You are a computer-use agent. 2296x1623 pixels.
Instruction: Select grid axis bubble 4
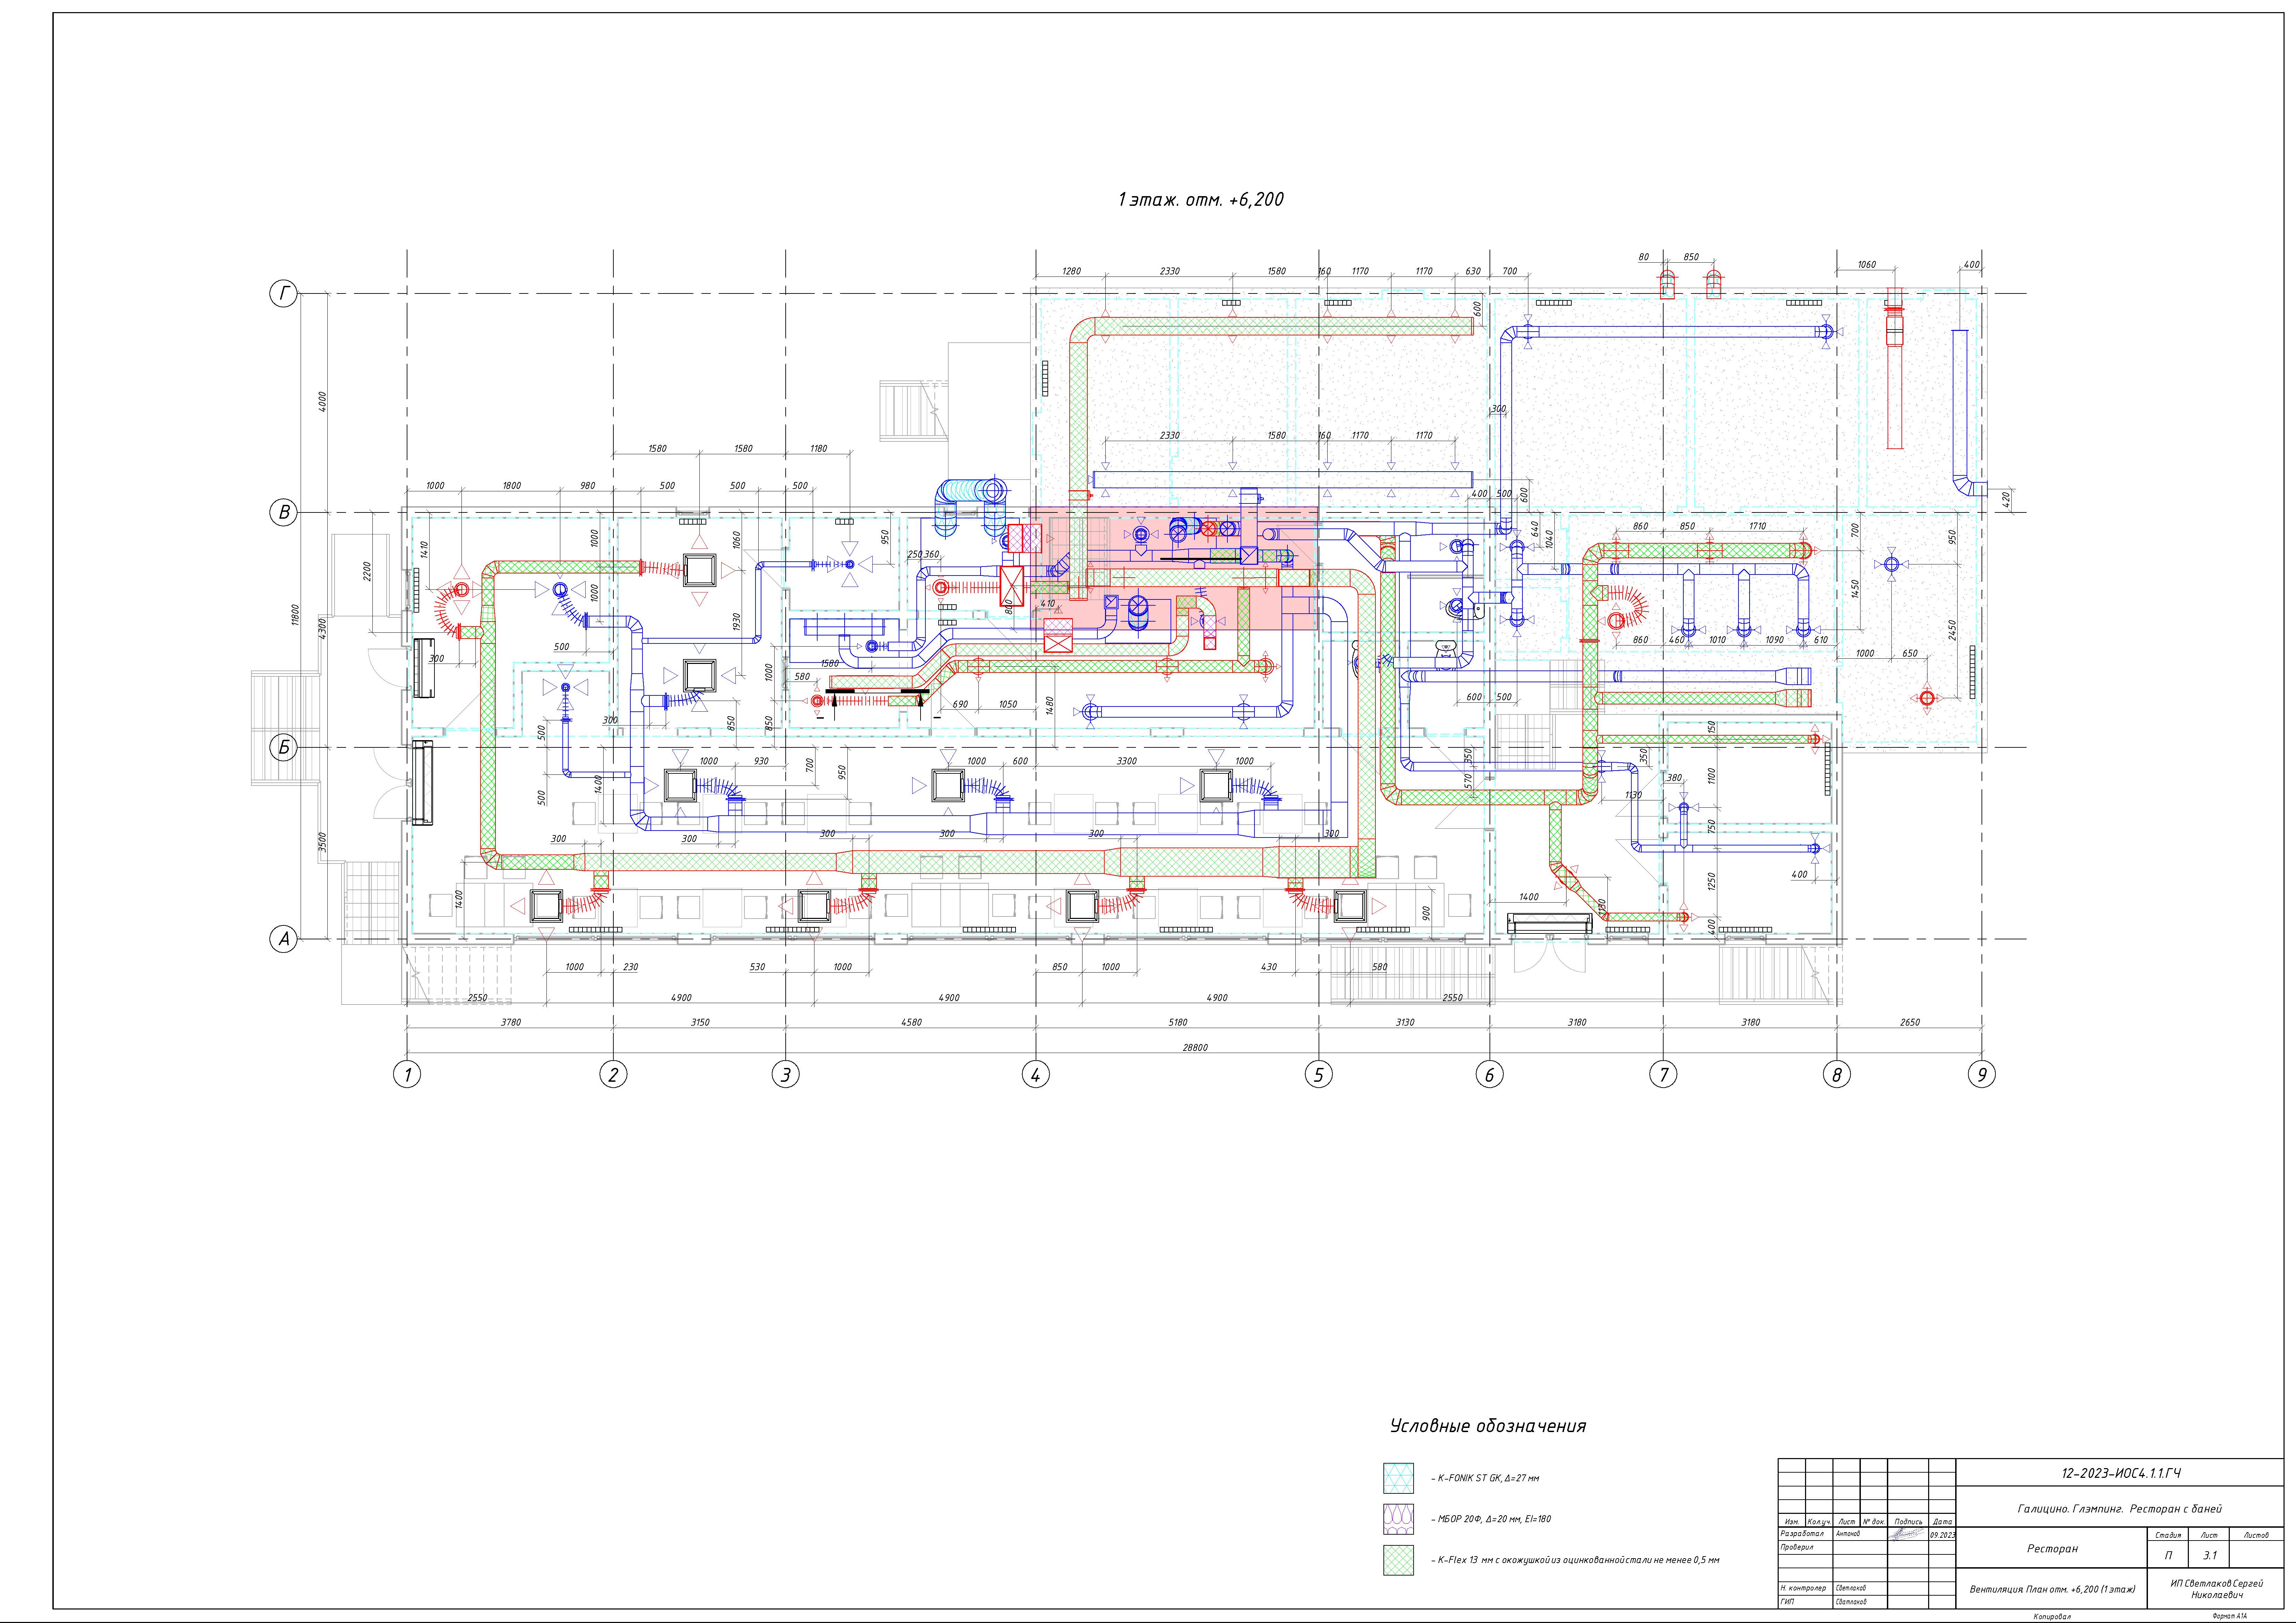(1036, 1074)
